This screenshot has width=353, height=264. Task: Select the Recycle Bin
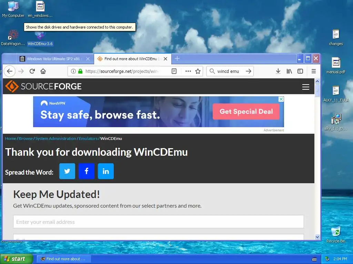click(x=336, y=235)
